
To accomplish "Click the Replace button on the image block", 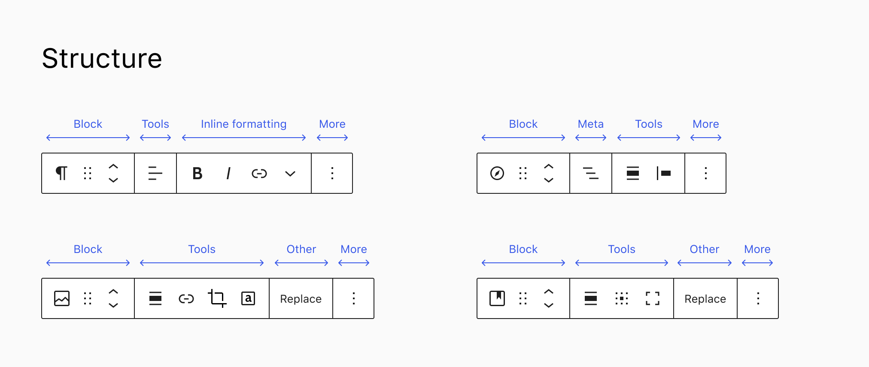I will 301,298.
